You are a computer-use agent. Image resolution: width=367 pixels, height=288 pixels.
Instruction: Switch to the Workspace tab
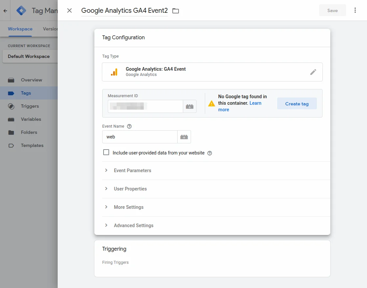click(20, 29)
